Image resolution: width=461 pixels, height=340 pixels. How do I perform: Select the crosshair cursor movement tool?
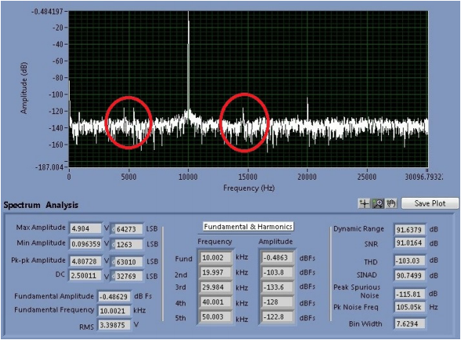pyautogui.click(x=364, y=203)
